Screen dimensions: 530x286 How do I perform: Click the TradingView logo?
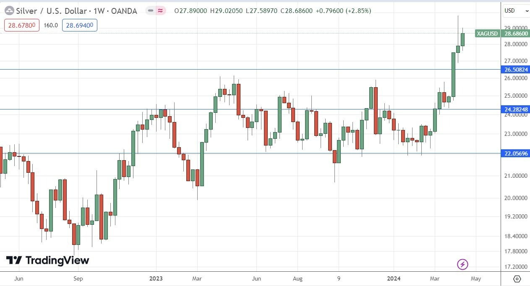tap(47, 260)
